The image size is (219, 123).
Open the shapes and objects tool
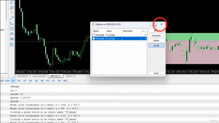point(12,44)
